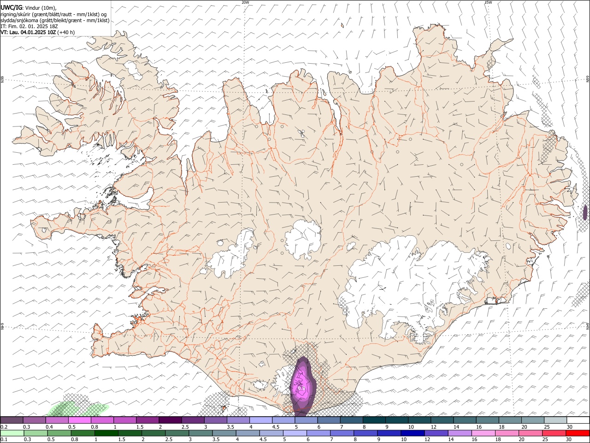The height and width of the screenshot is (443, 590).
Task: Click the darkest green 1 swatch in lower legend row
Action: click(x=106, y=433)
